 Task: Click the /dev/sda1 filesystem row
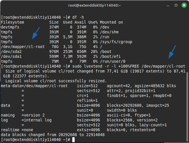point(12,56)
